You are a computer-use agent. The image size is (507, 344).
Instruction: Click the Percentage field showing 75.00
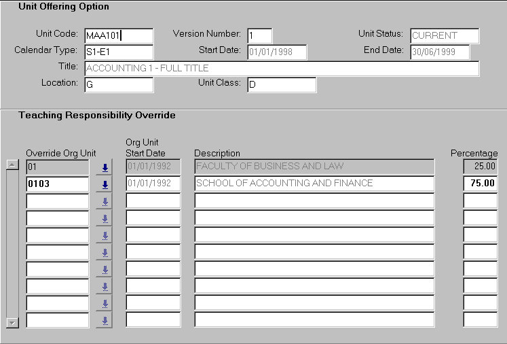[x=481, y=184]
